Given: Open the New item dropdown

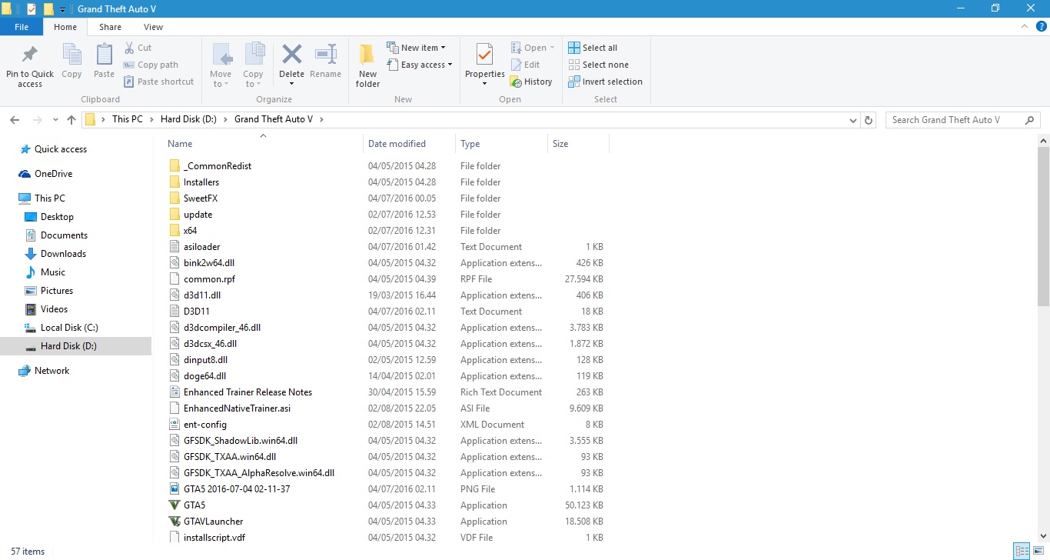Looking at the screenshot, I should (x=416, y=48).
